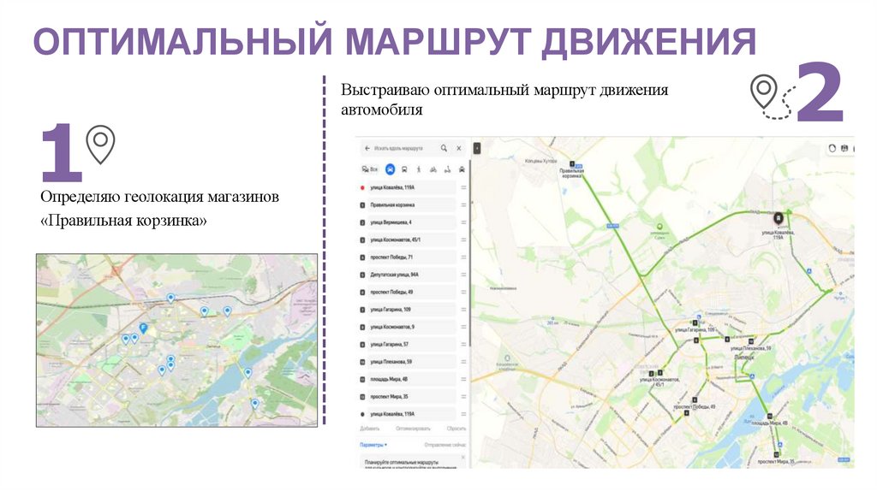Select the 'Все' transport mode

coord(370,169)
